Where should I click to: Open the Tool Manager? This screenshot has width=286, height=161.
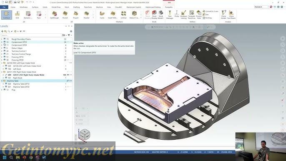tap(170, 15)
